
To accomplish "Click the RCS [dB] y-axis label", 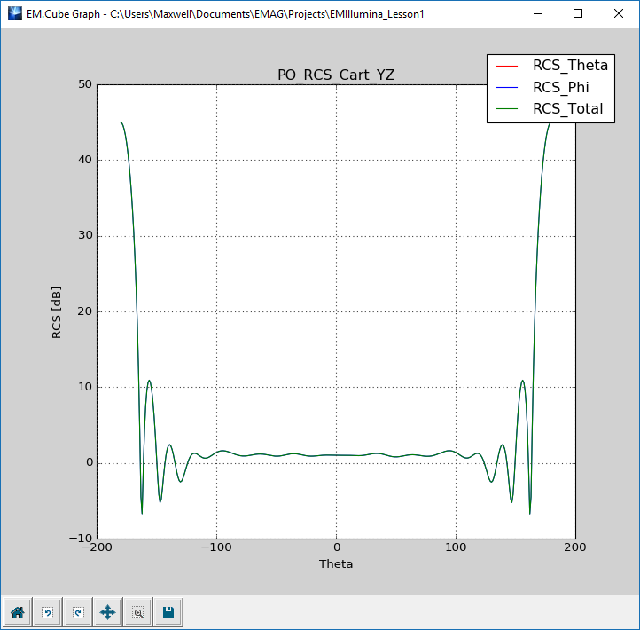I will click(57, 312).
